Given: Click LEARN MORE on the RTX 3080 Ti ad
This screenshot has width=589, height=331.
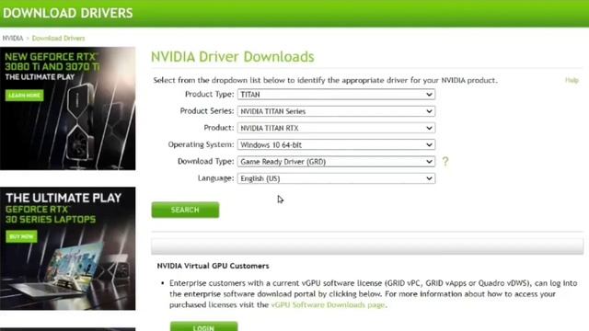Looking at the screenshot, I should [25, 96].
